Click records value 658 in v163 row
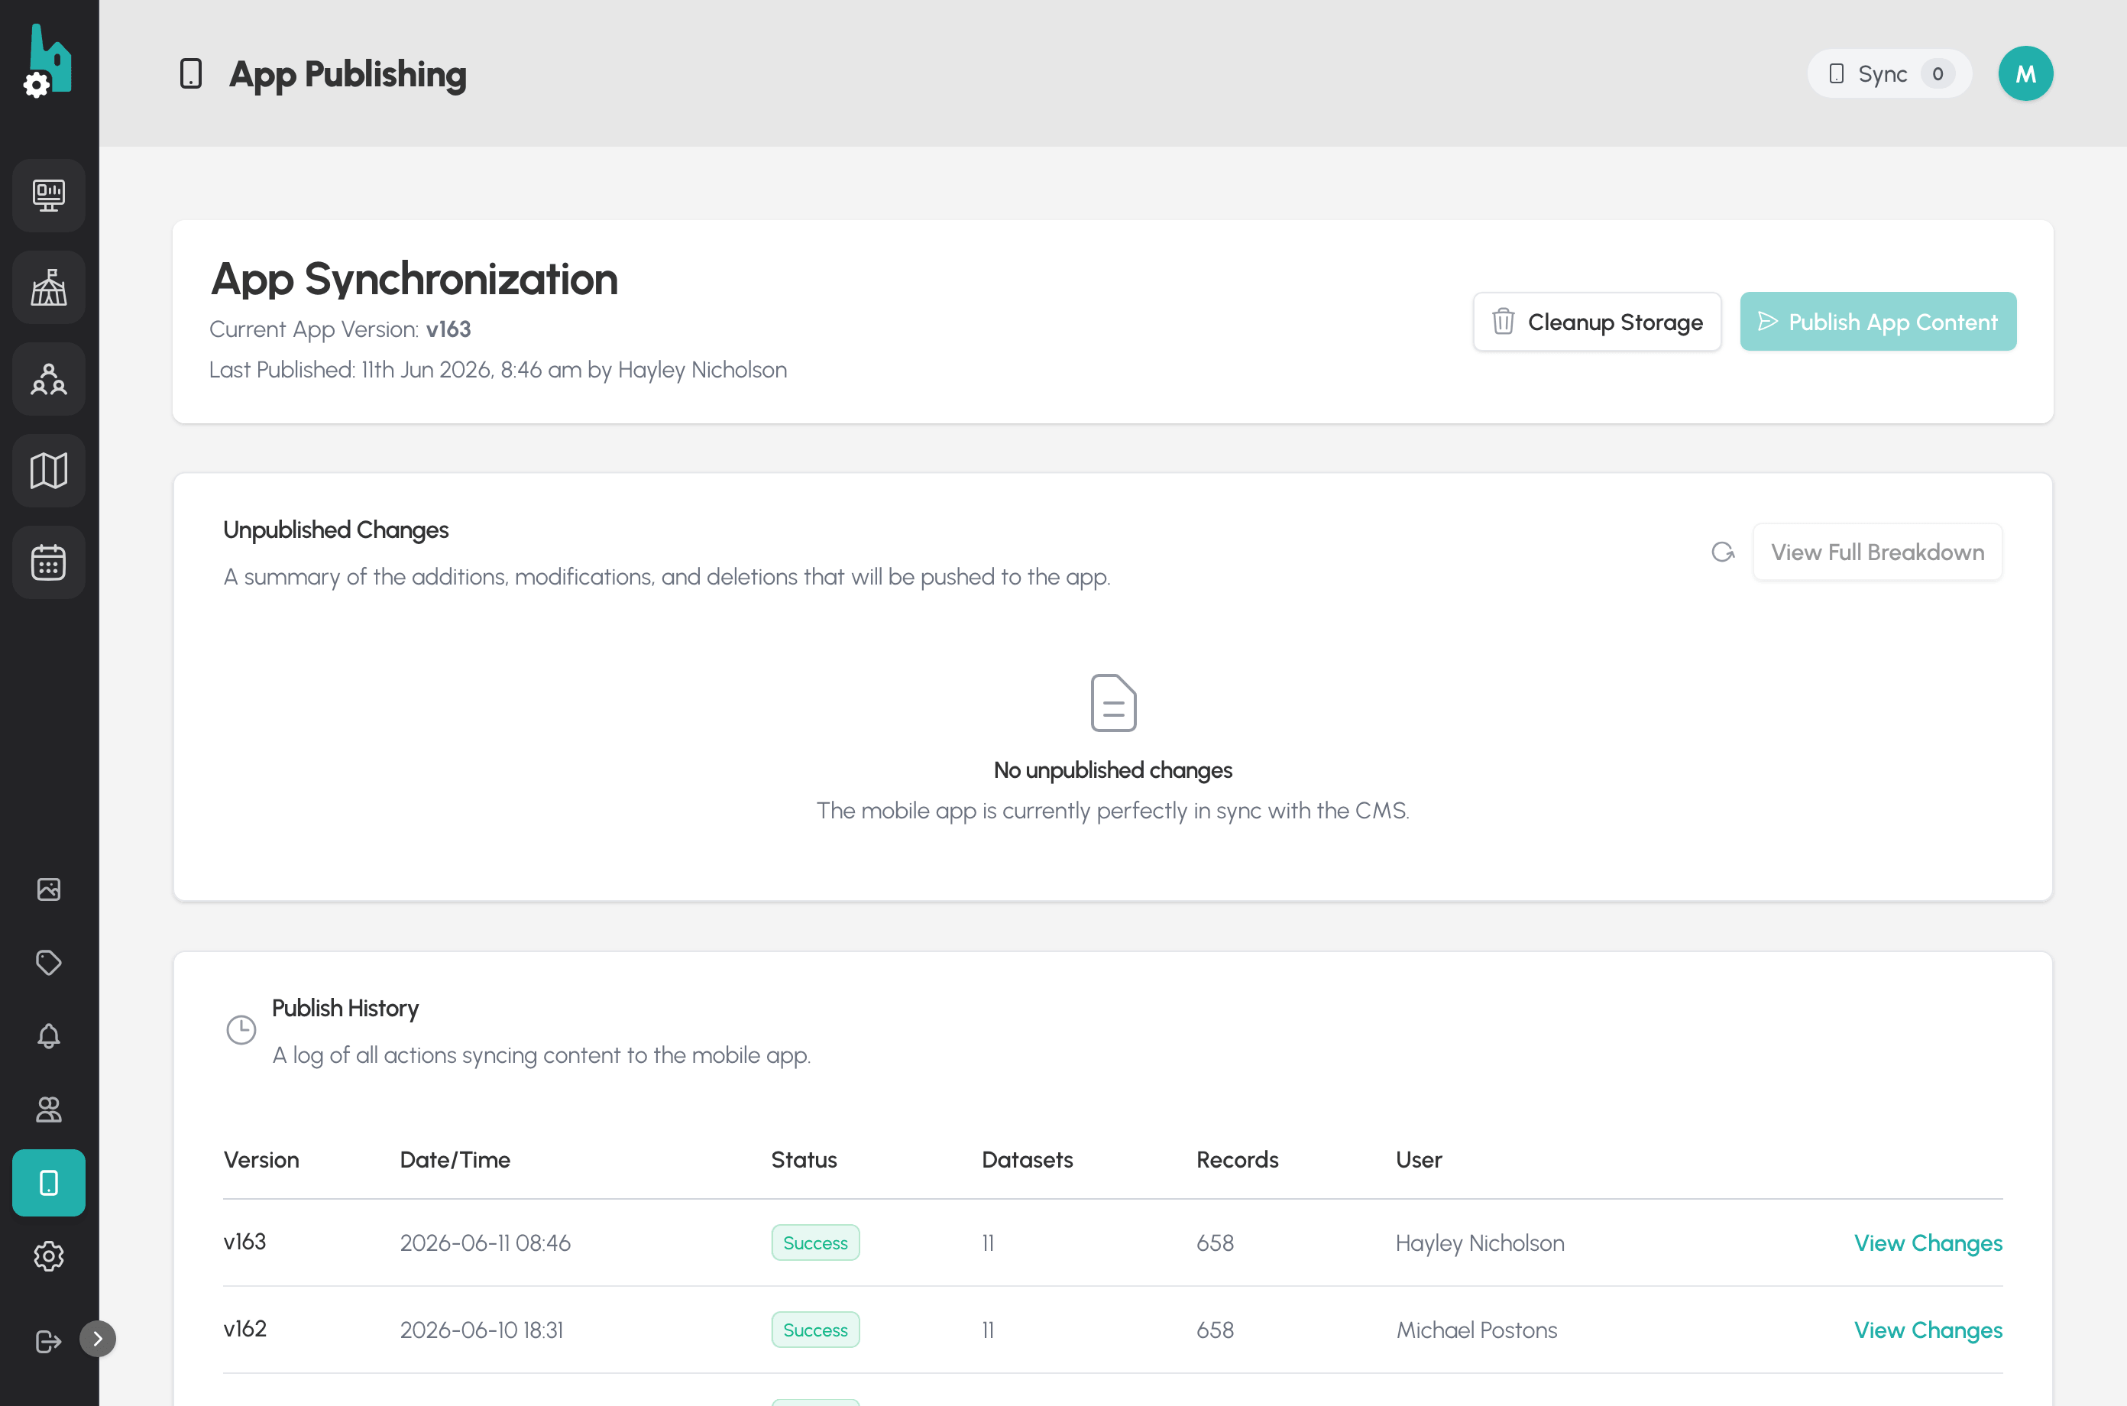This screenshot has height=1406, width=2127. coord(1215,1242)
